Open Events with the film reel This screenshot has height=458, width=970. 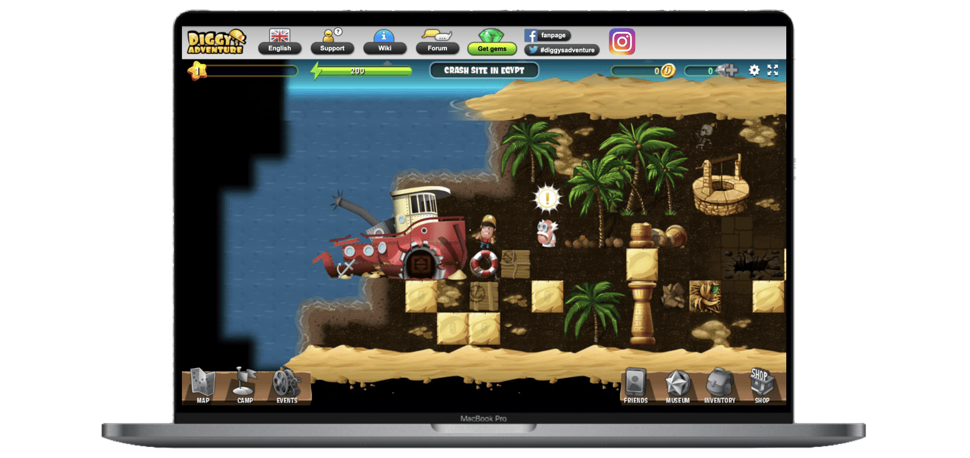287,386
